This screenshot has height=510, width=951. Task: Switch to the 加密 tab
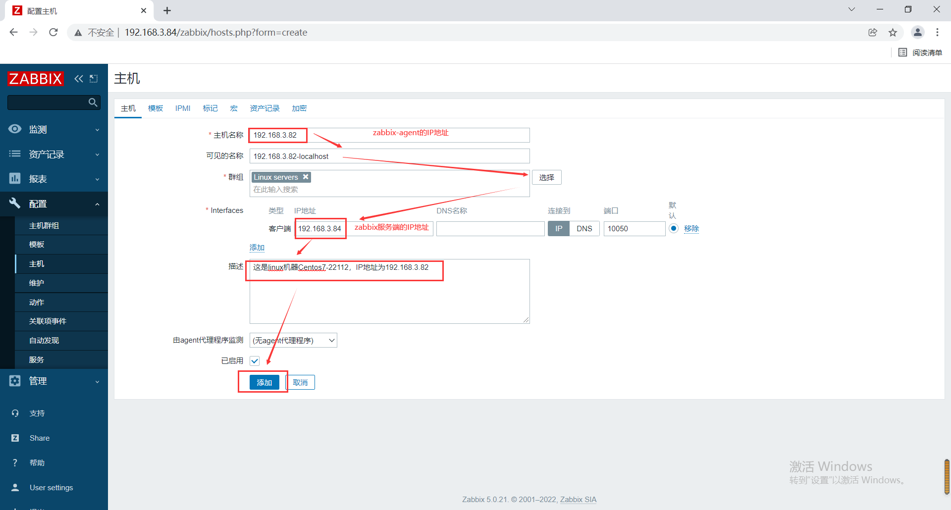[299, 108]
